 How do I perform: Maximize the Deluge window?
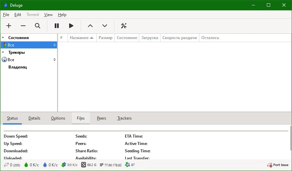coord(269,5)
